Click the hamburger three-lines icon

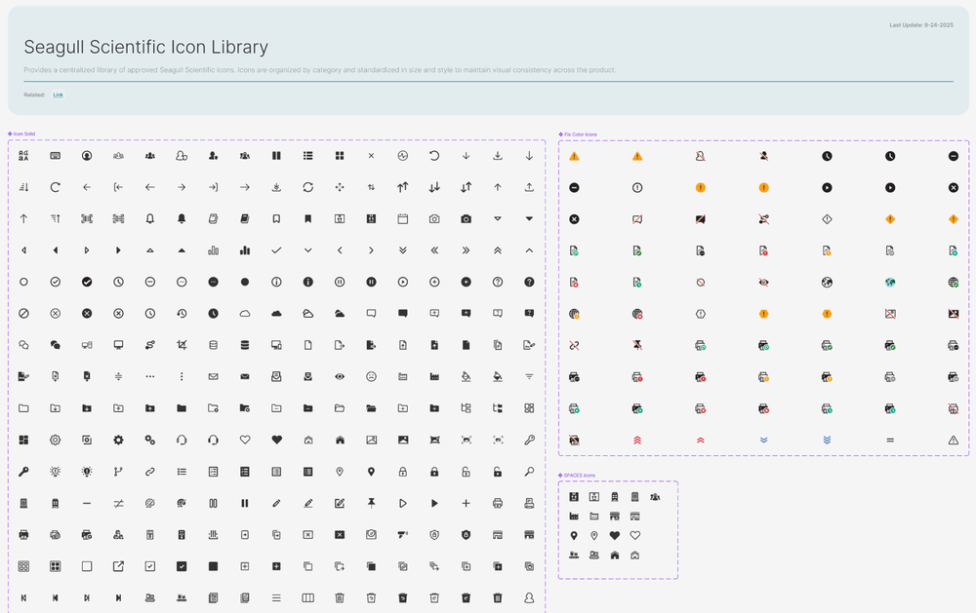point(276,598)
